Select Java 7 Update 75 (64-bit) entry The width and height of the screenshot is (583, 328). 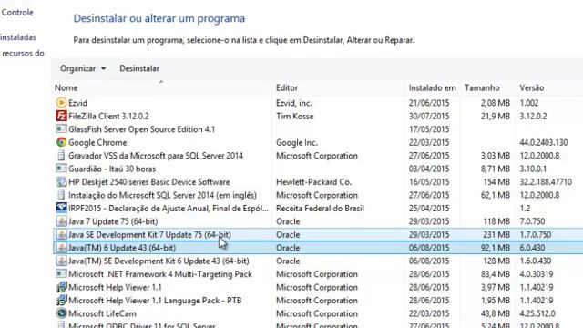113,221
